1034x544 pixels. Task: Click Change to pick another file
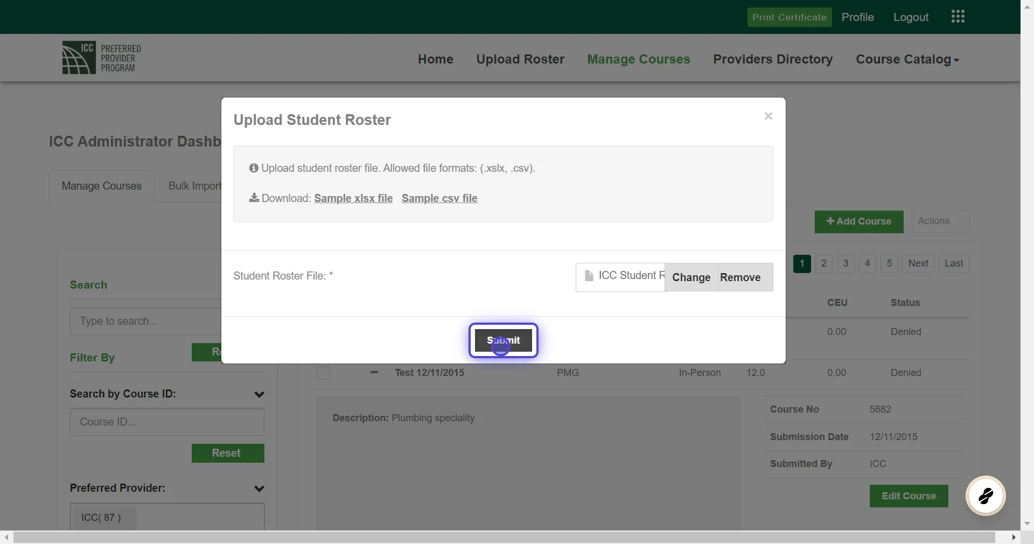point(691,277)
